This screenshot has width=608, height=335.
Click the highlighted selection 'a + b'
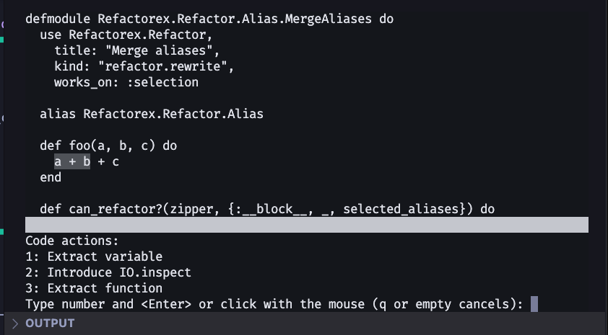coord(72,161)
